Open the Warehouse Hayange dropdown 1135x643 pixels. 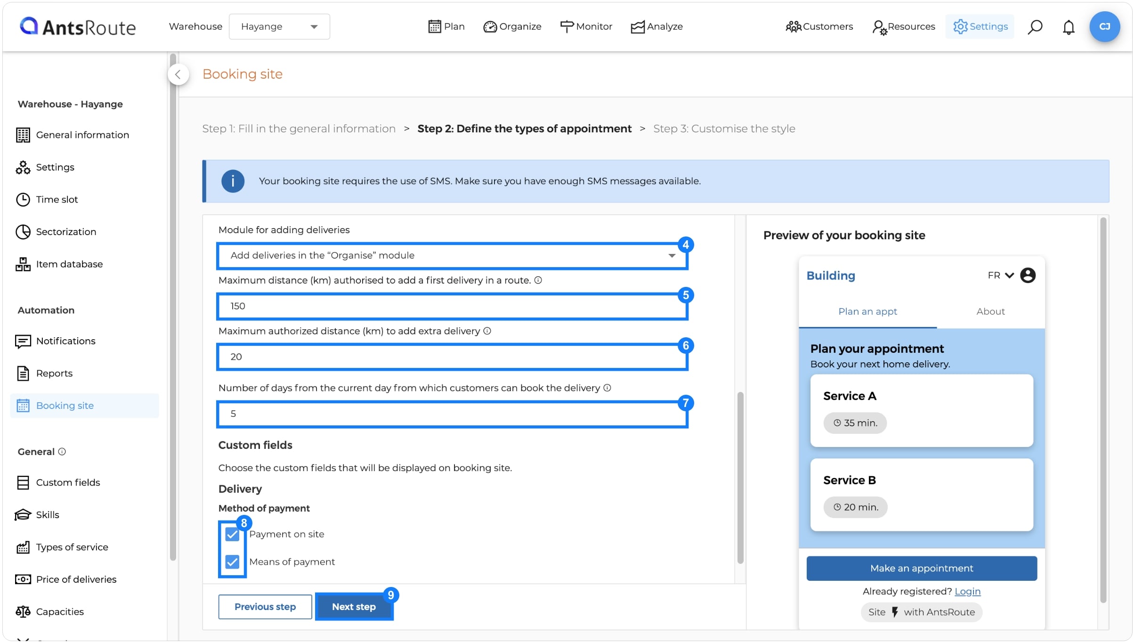tap(279, 27)
